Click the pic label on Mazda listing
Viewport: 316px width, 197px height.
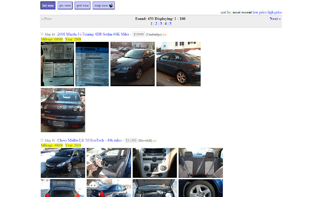click(x=165, y=34)
